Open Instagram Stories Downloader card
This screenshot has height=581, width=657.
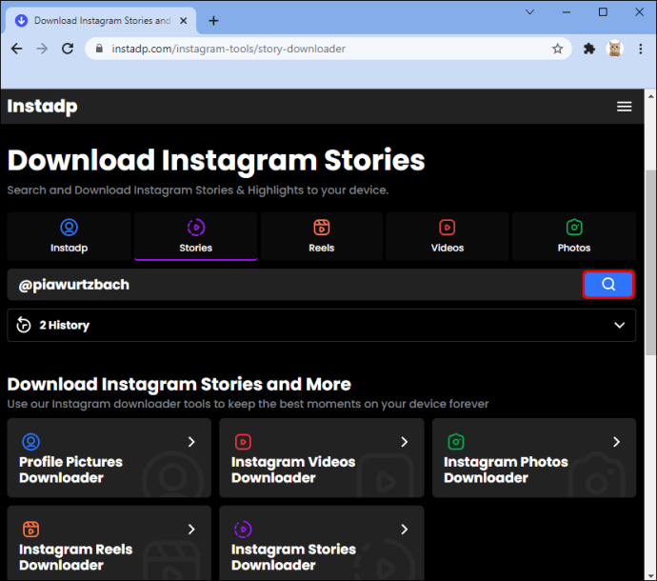pyautogui.click(x=322, y=543)
